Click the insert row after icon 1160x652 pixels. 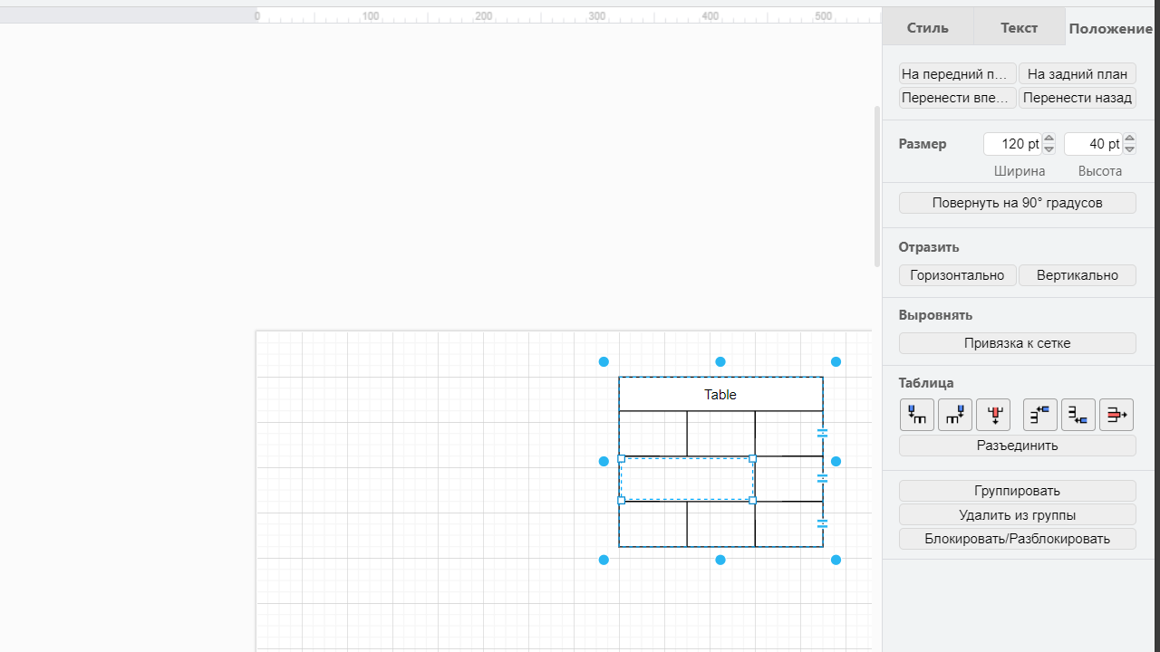point(1078,415)
